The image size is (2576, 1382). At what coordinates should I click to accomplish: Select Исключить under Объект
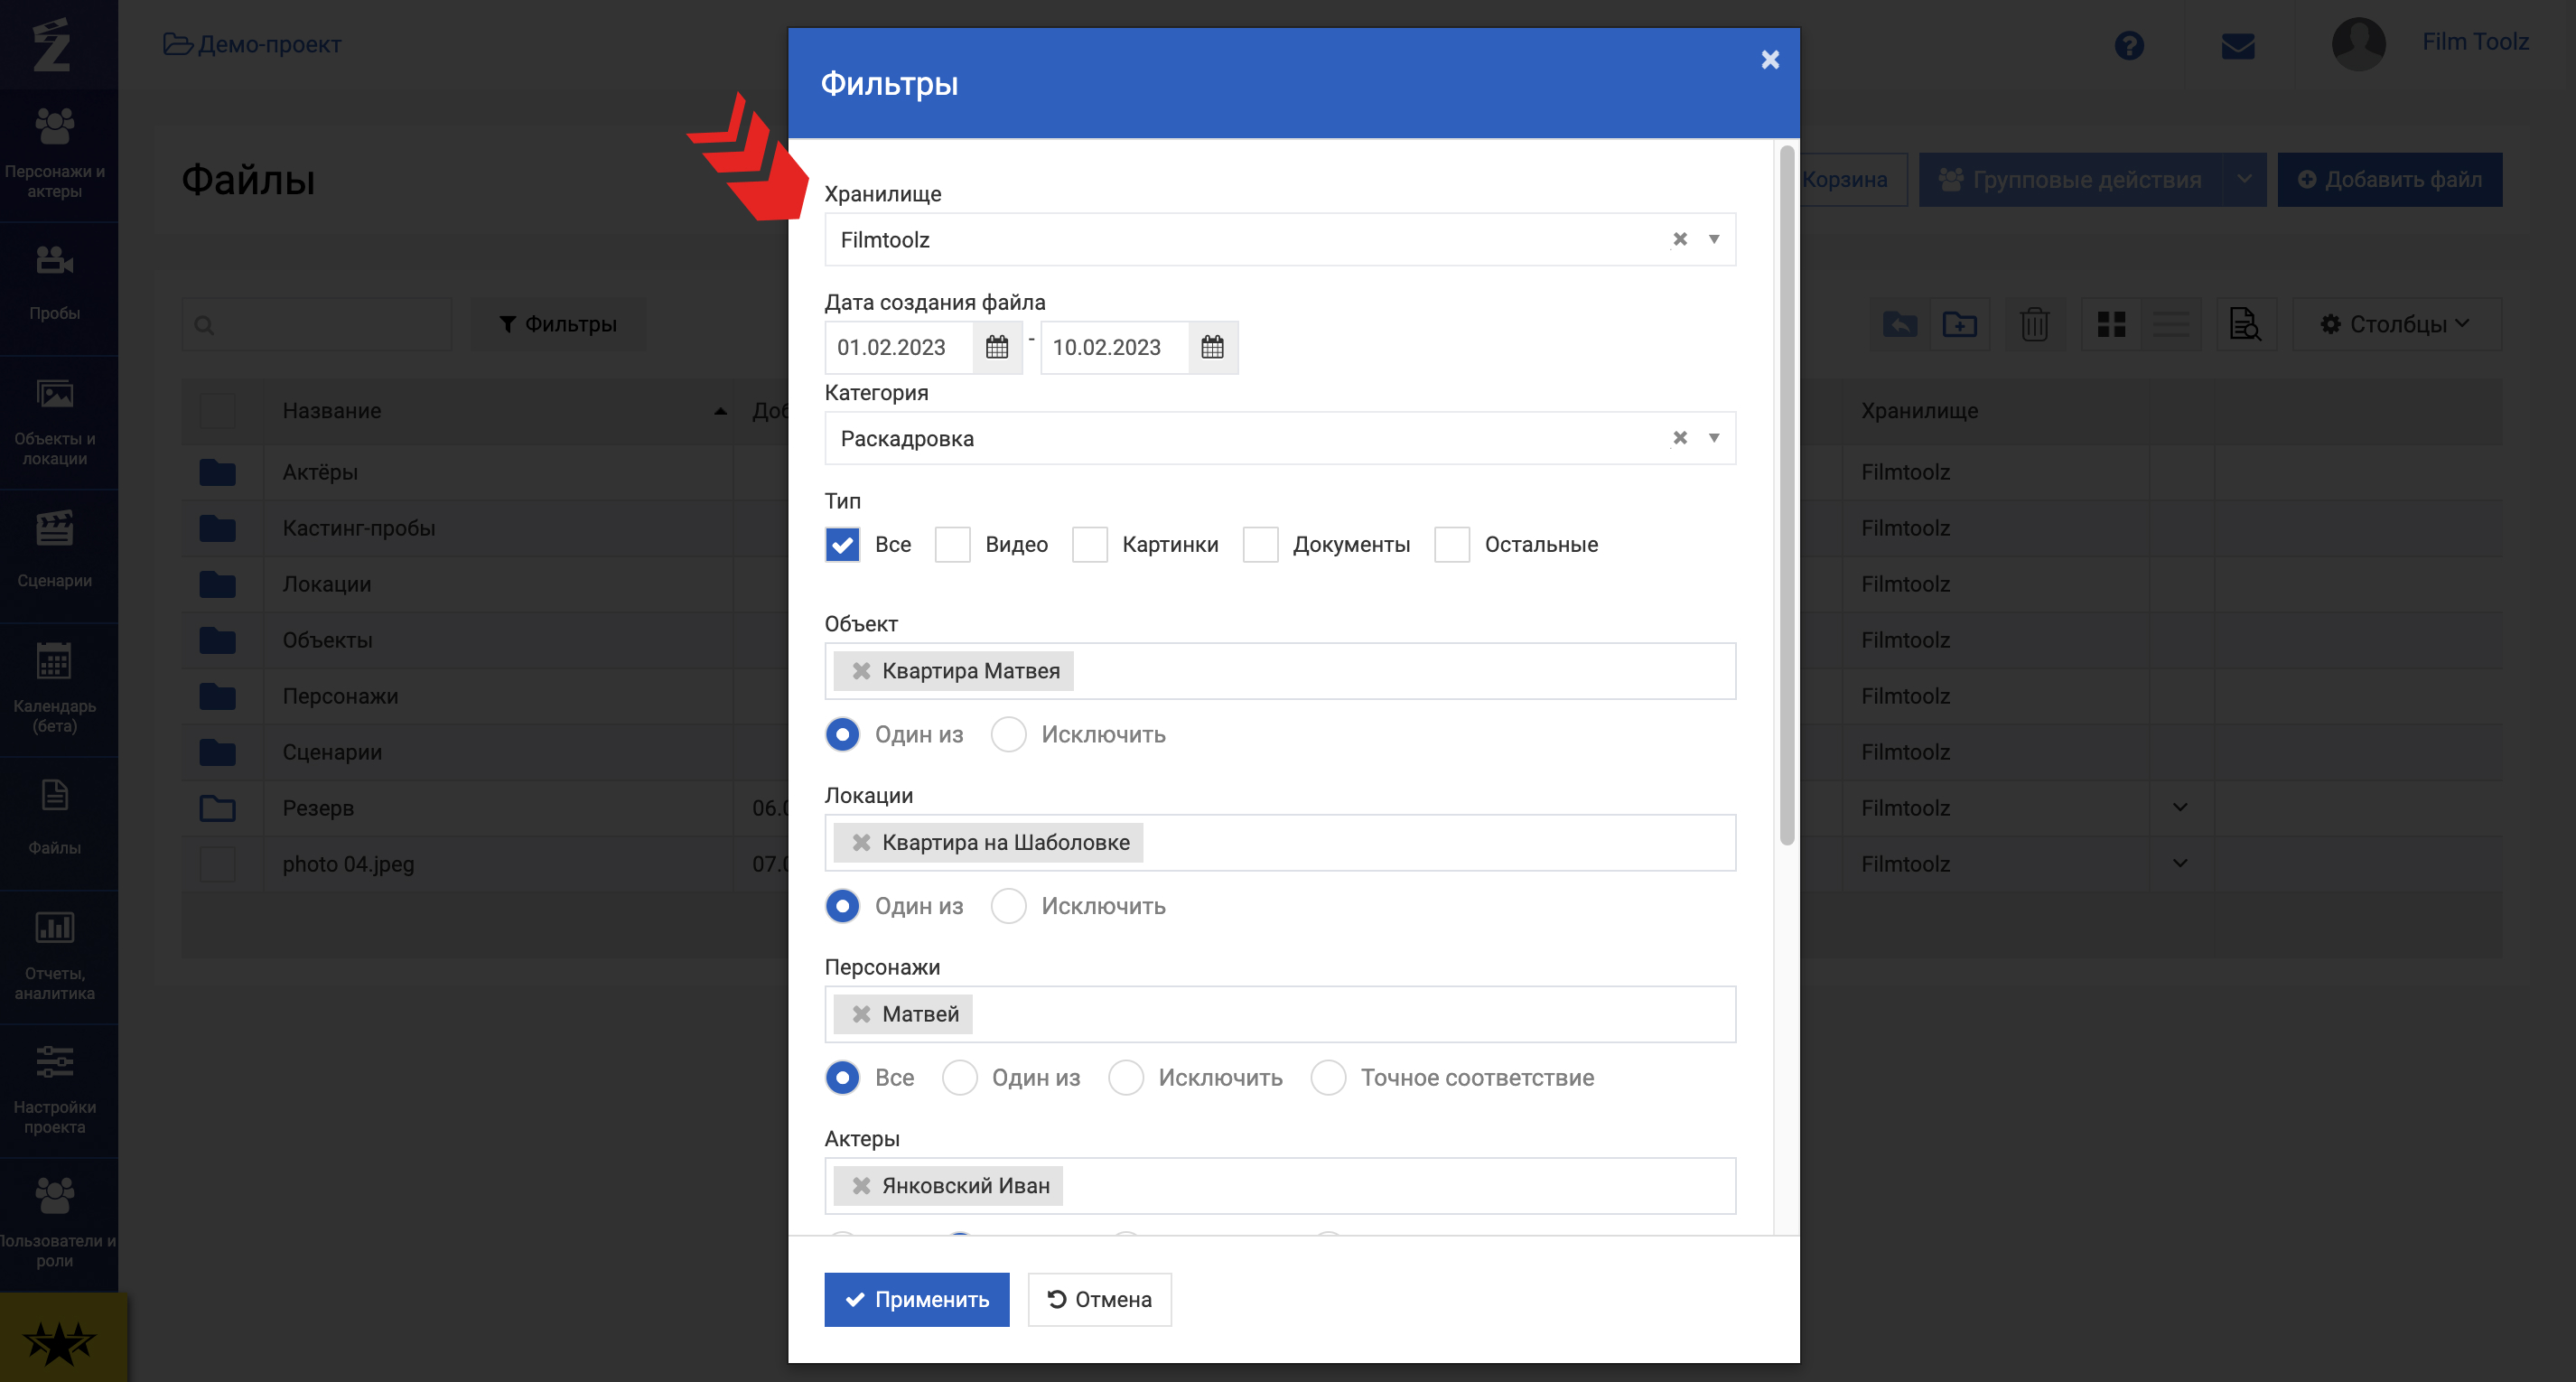pyautogui.click(x=1008, y=734)
